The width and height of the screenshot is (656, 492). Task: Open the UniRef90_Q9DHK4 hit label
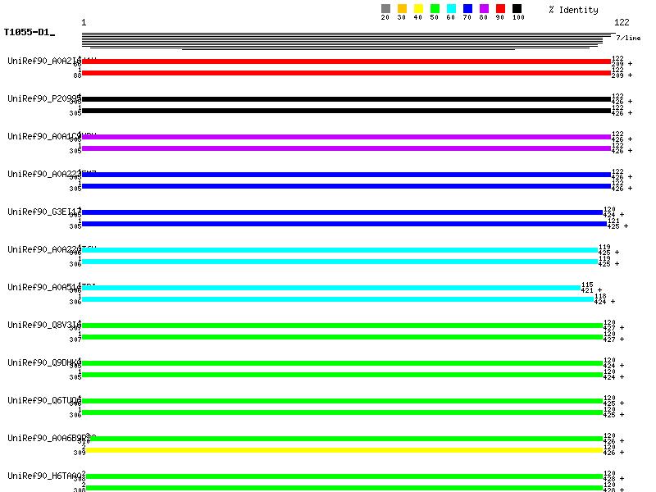tap(43, 362)
